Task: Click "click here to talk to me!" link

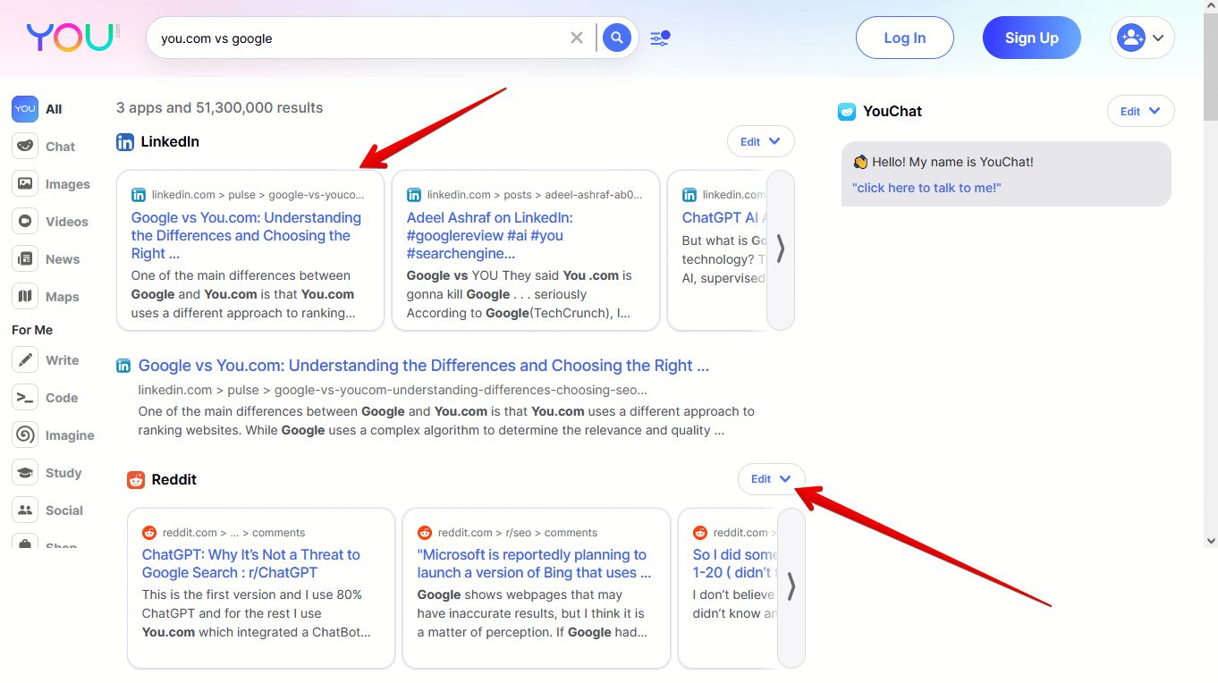Action: coord(926,188)
